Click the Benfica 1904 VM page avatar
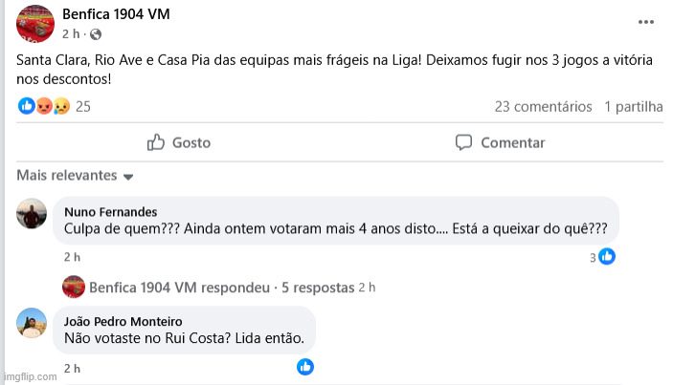The image size is (673, 385). click(x=34, y=23)
